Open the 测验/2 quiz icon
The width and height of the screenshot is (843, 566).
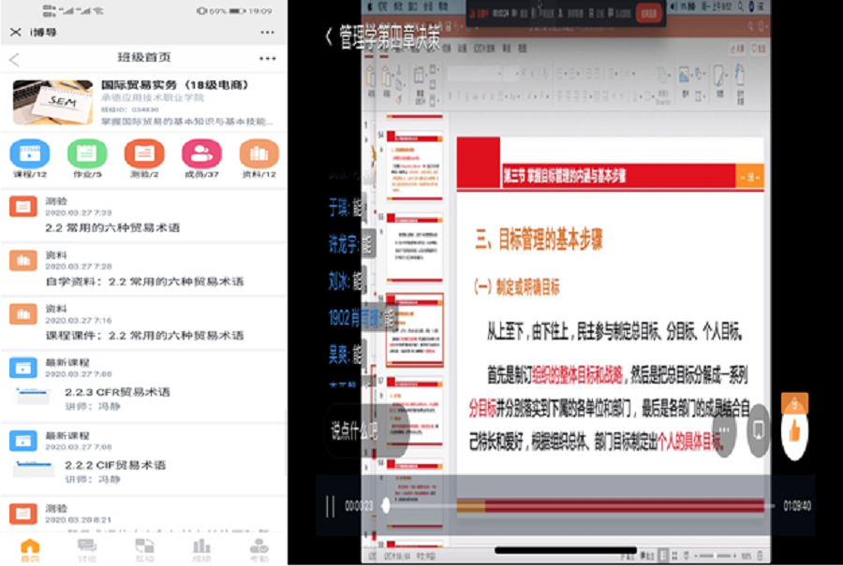point(144,153)
